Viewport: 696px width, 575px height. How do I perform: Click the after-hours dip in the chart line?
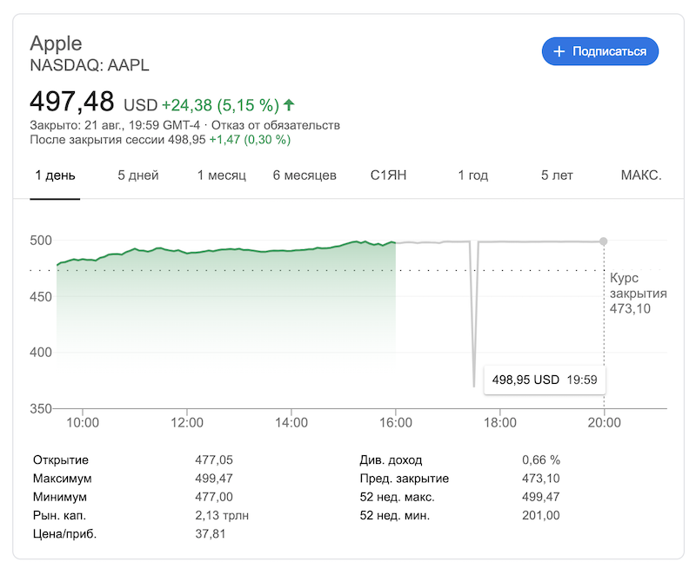tap(474, 365)
